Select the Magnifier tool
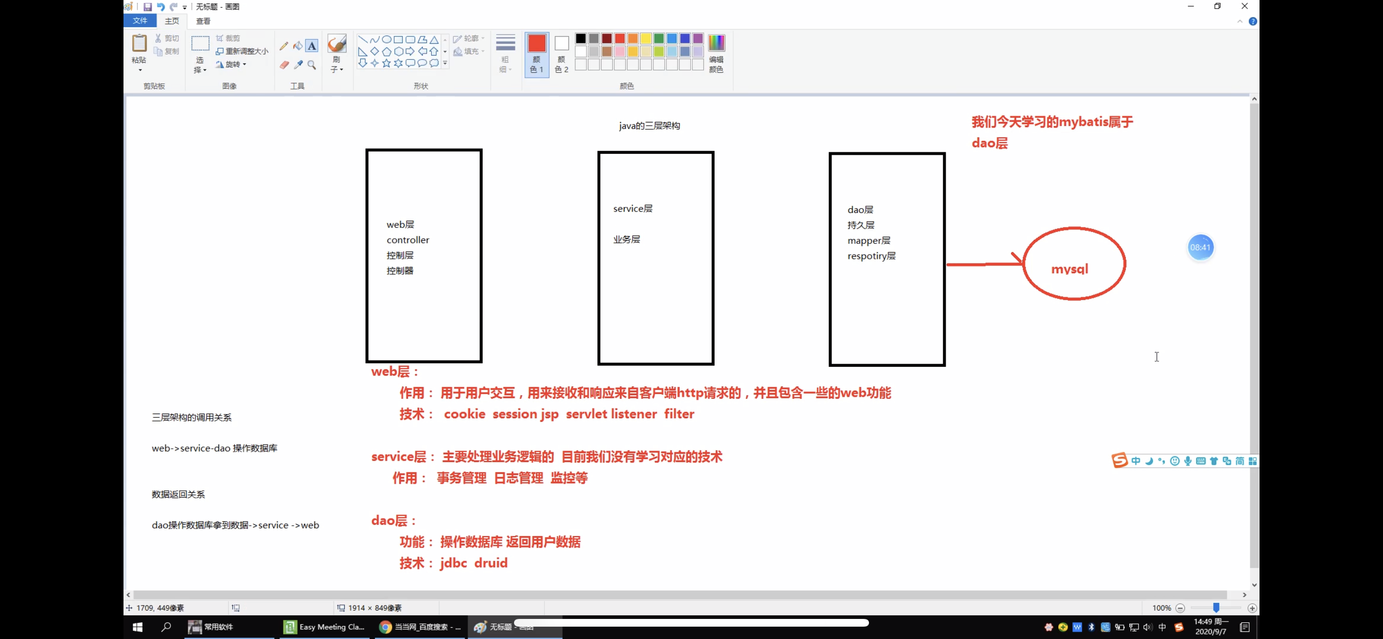1383x639 pixels. click(312, 65)
